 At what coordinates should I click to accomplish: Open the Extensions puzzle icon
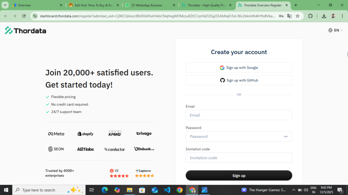click(x=310, y=16)
